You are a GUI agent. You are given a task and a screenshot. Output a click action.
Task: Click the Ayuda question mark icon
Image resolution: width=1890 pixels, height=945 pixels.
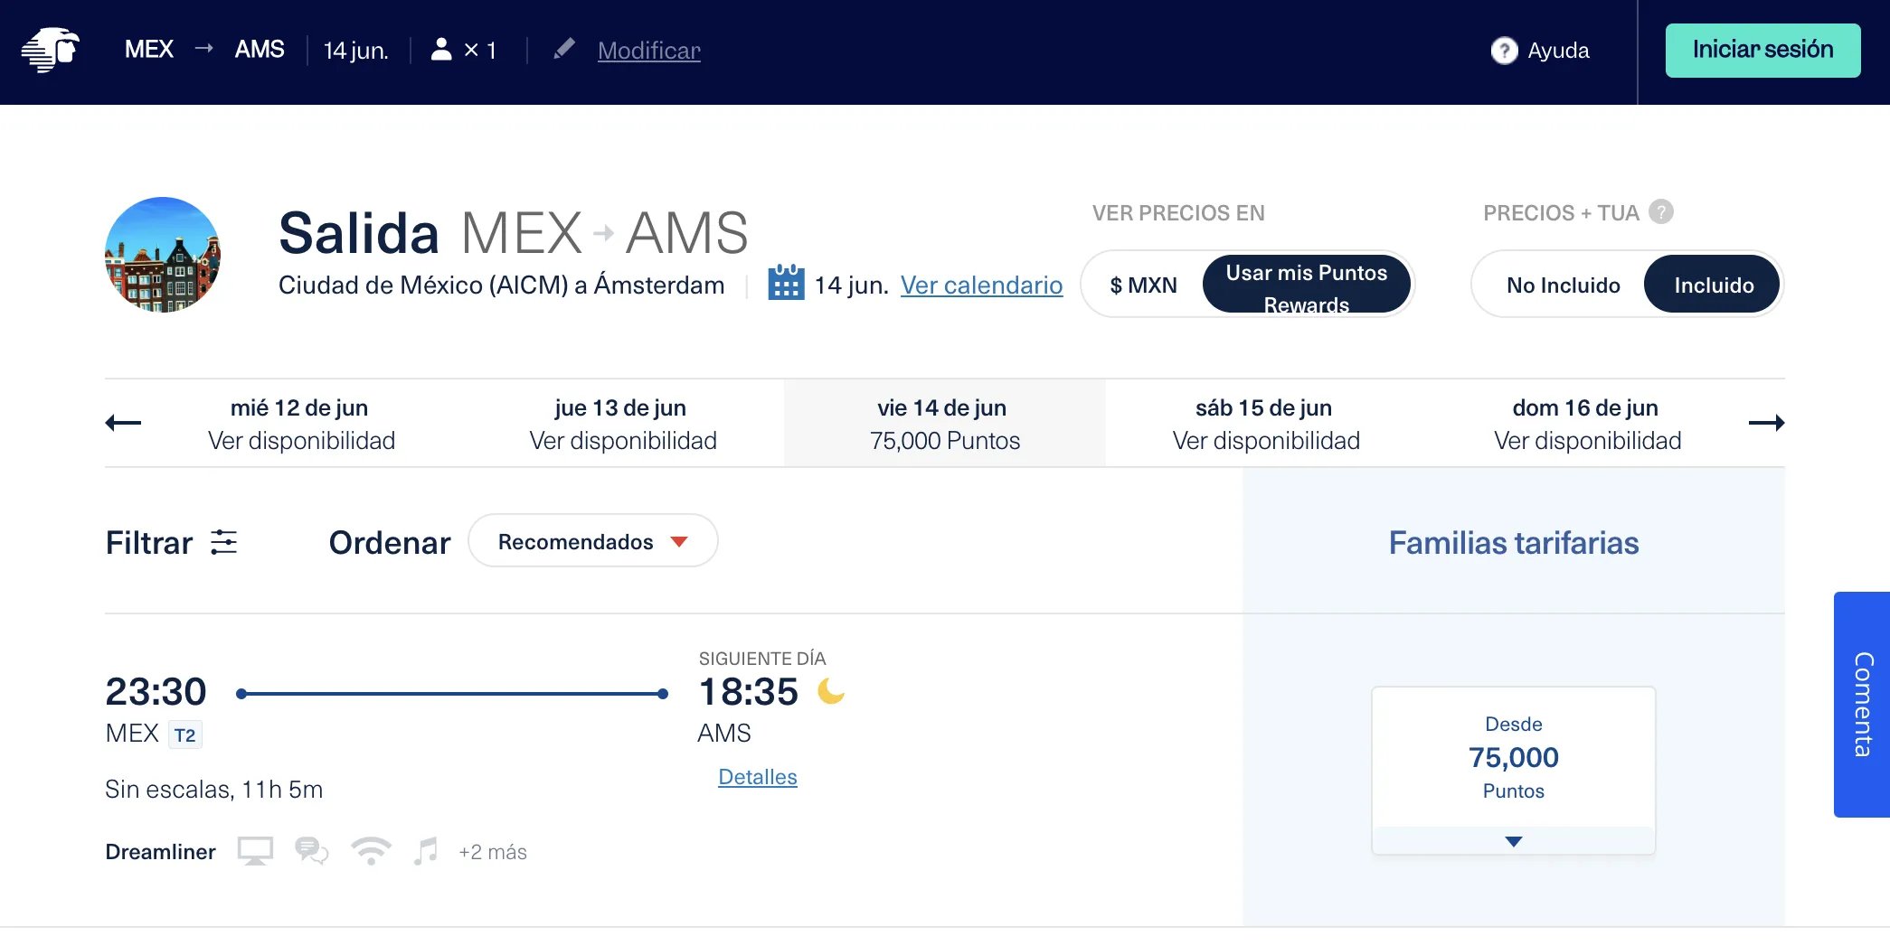(x=1504, y=51)
